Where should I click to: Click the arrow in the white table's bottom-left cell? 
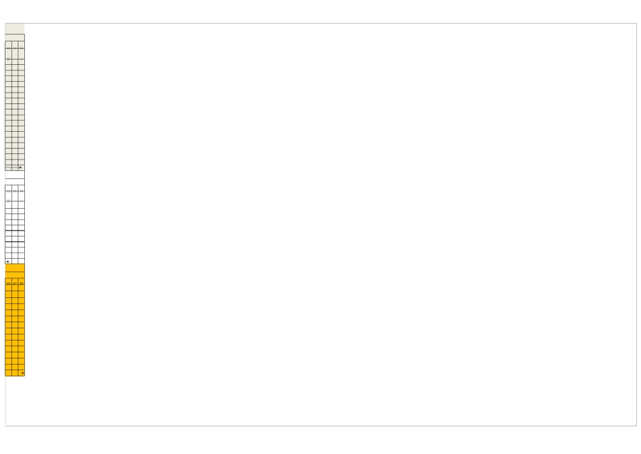8,261
